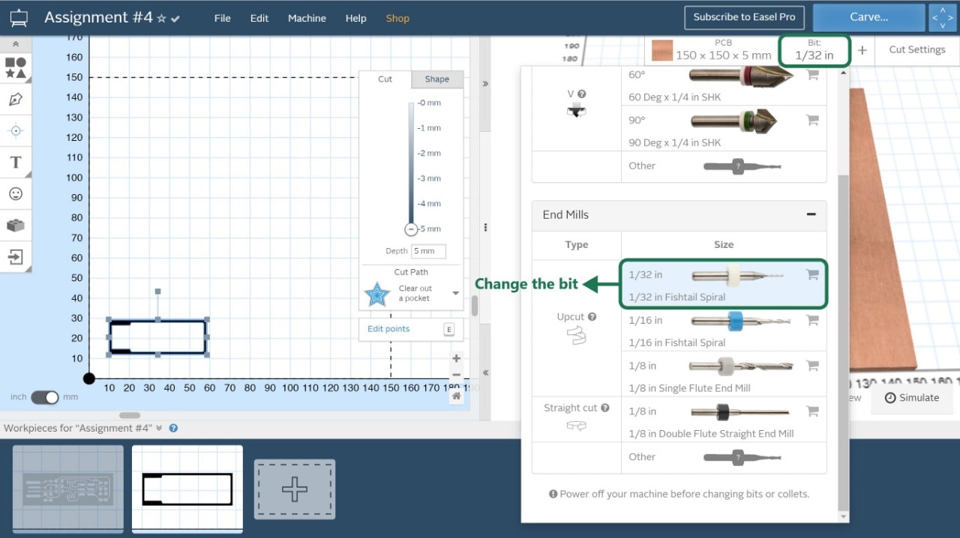The width and height of the screenshot is (960, 538).
Task: Switch to the Cut tab
Action: [385, 79]
